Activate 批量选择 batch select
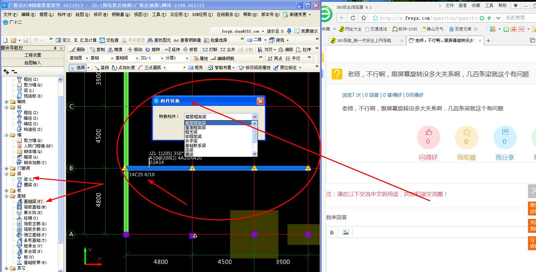Screen dimensions: 536x272 pyautogui.click(x=216, y=40)
